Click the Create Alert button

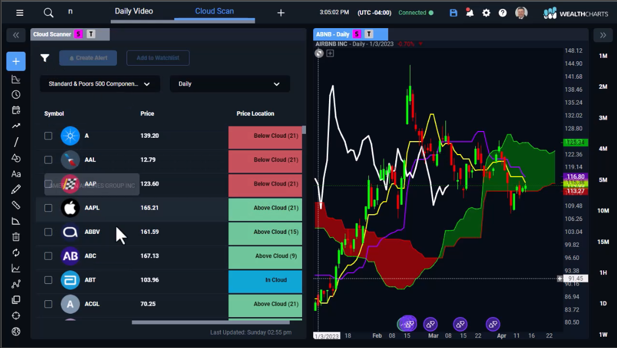88,58
